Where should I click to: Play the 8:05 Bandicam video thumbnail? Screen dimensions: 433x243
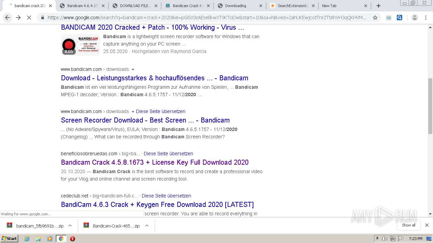(81, 45)
